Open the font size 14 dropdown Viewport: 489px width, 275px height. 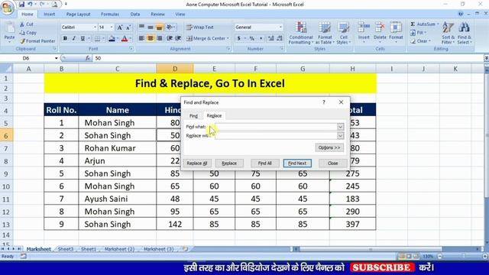coord(112,27)
